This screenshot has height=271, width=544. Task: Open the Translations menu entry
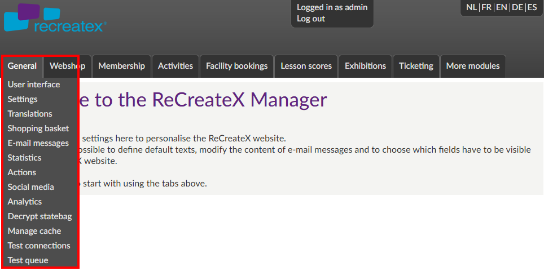(x=30, y=114)
